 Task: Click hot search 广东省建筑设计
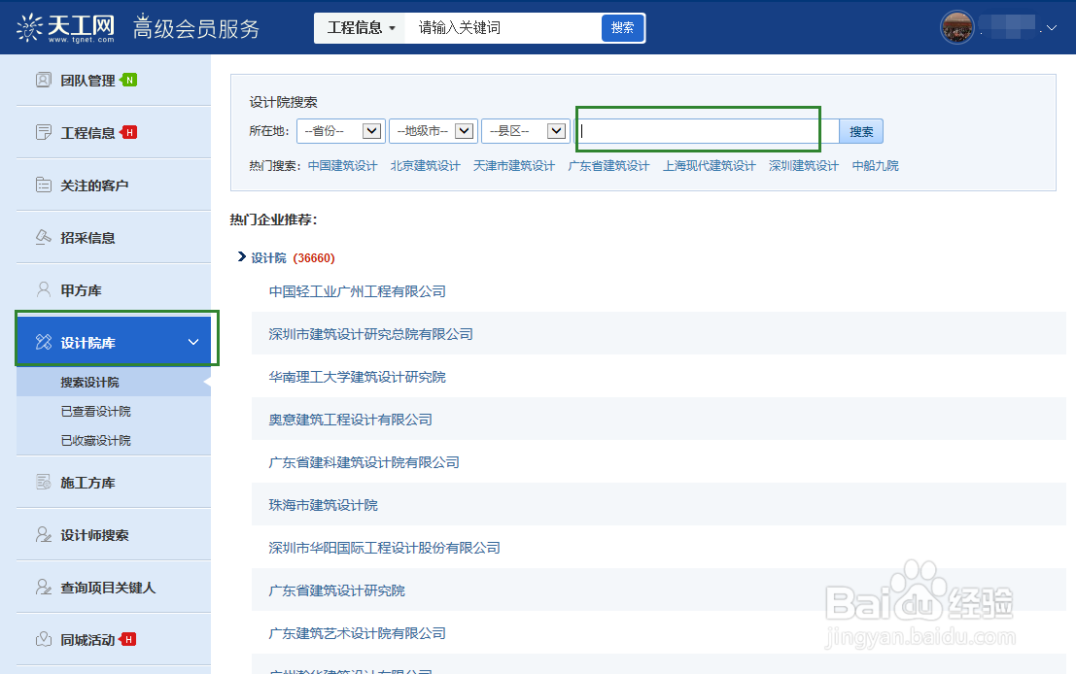point(608,166)
